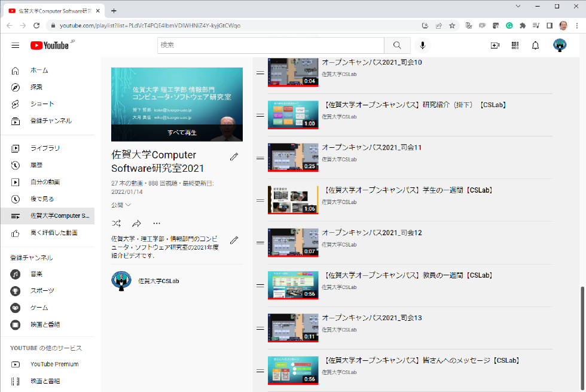Open 履歴 in the sidebar
The image size is (586, 392).
coord(47,165)
